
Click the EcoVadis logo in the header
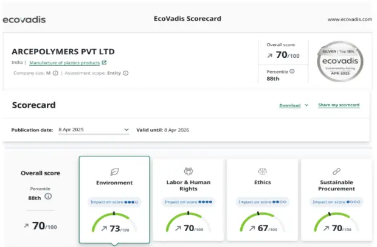24,19
